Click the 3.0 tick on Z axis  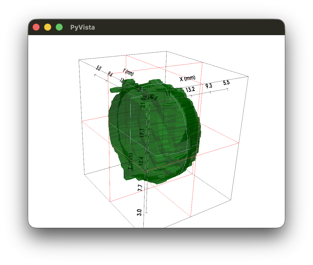tap(139, 212)
